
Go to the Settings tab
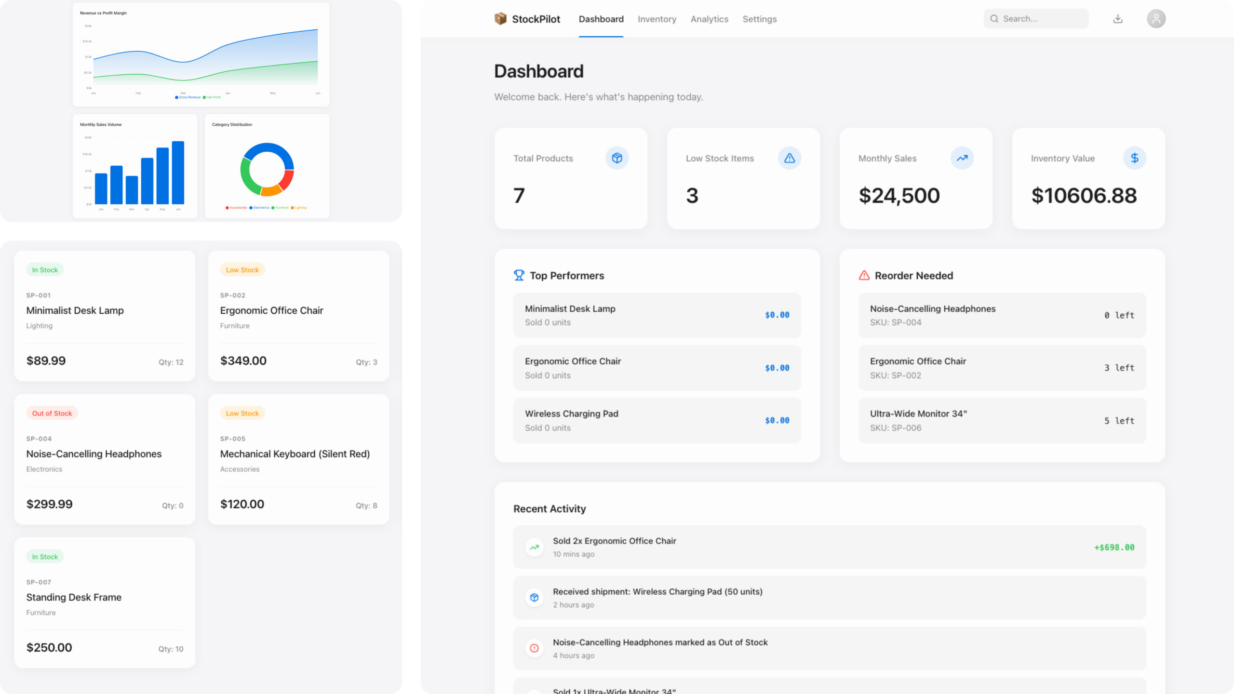[x=759, y=19]
